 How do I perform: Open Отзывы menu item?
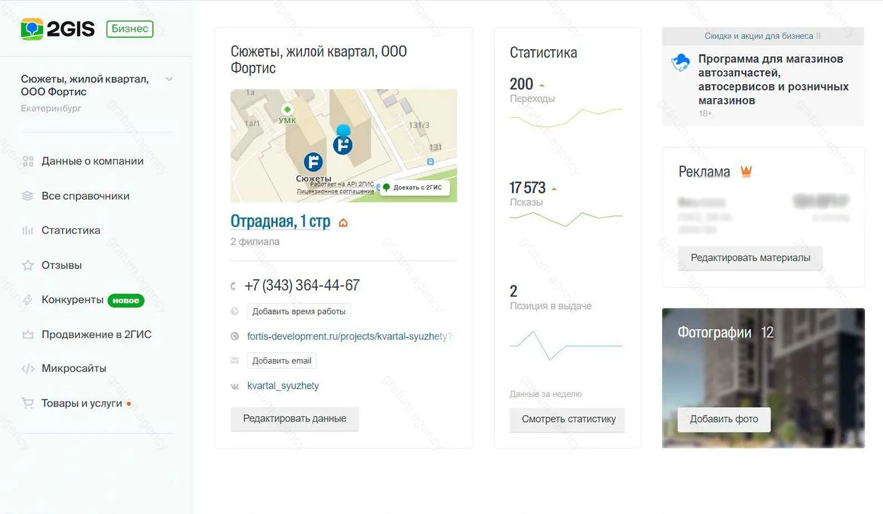(61, 265)
